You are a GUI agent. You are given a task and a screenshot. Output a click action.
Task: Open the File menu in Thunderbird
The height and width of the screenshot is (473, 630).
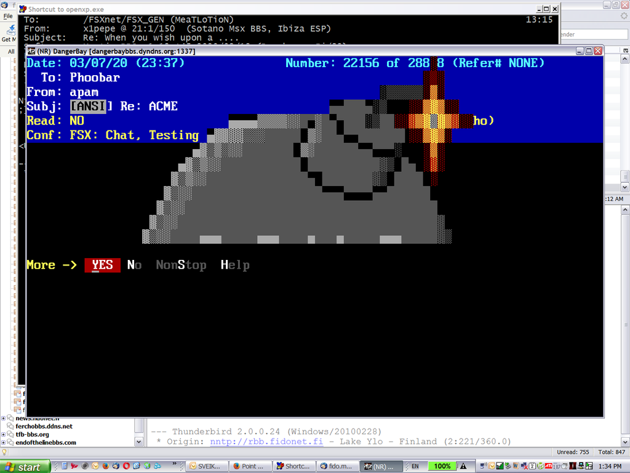(x=8, y=17)
